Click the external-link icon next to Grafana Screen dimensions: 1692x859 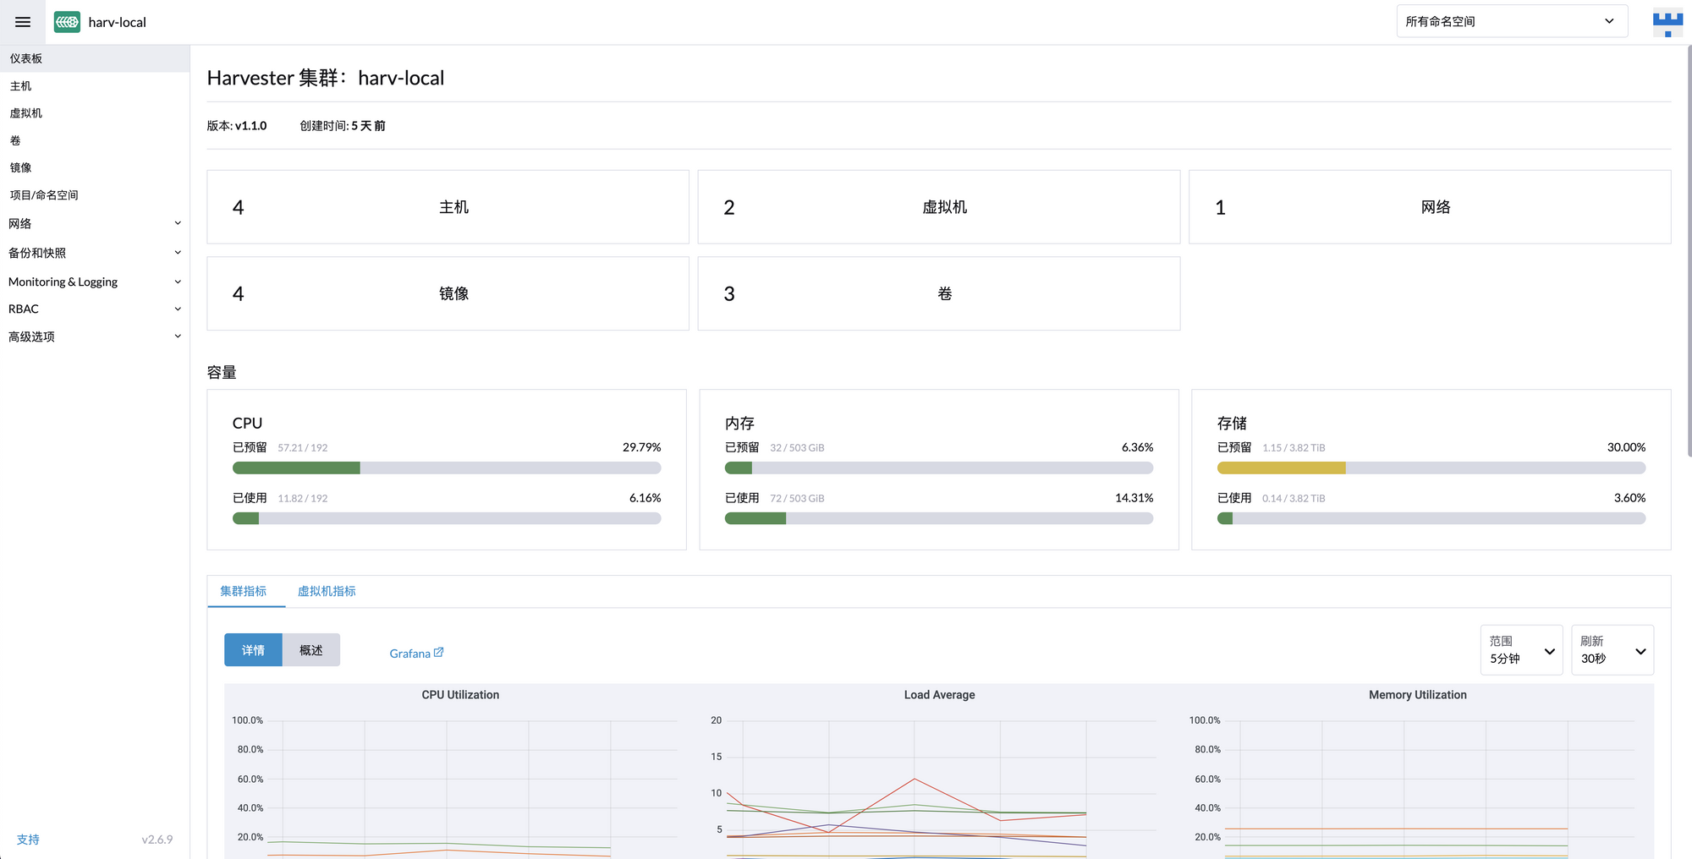[438, 652]
